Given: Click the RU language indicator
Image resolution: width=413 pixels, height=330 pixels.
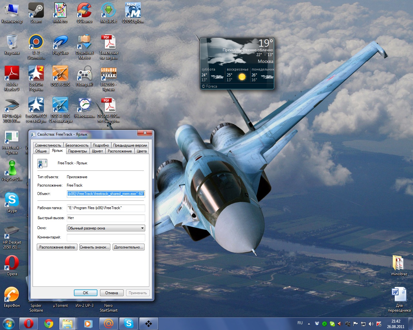Looking at the screenshot, I should [300, 323].
